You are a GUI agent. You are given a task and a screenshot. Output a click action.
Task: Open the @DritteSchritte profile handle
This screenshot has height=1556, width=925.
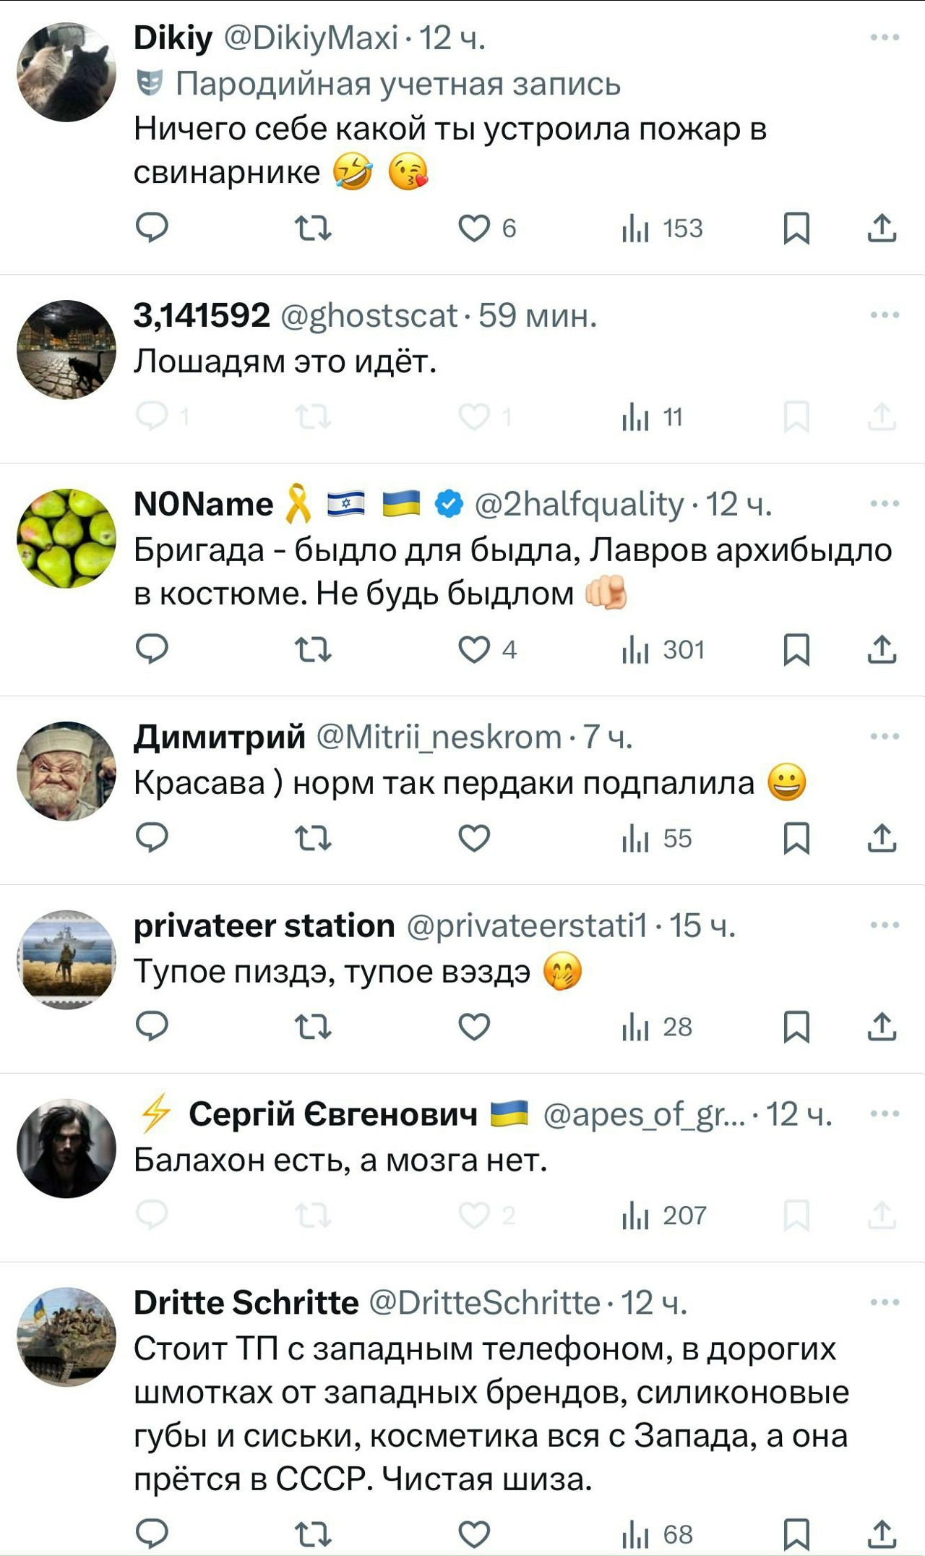[x=484, y=1303]
